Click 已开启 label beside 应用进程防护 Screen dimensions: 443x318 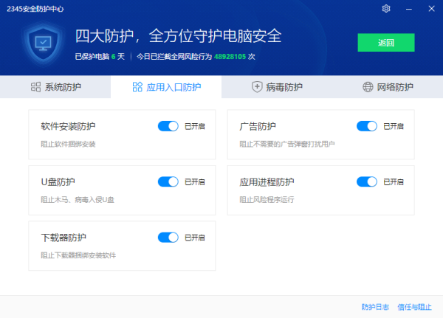[x=394, y=182]
